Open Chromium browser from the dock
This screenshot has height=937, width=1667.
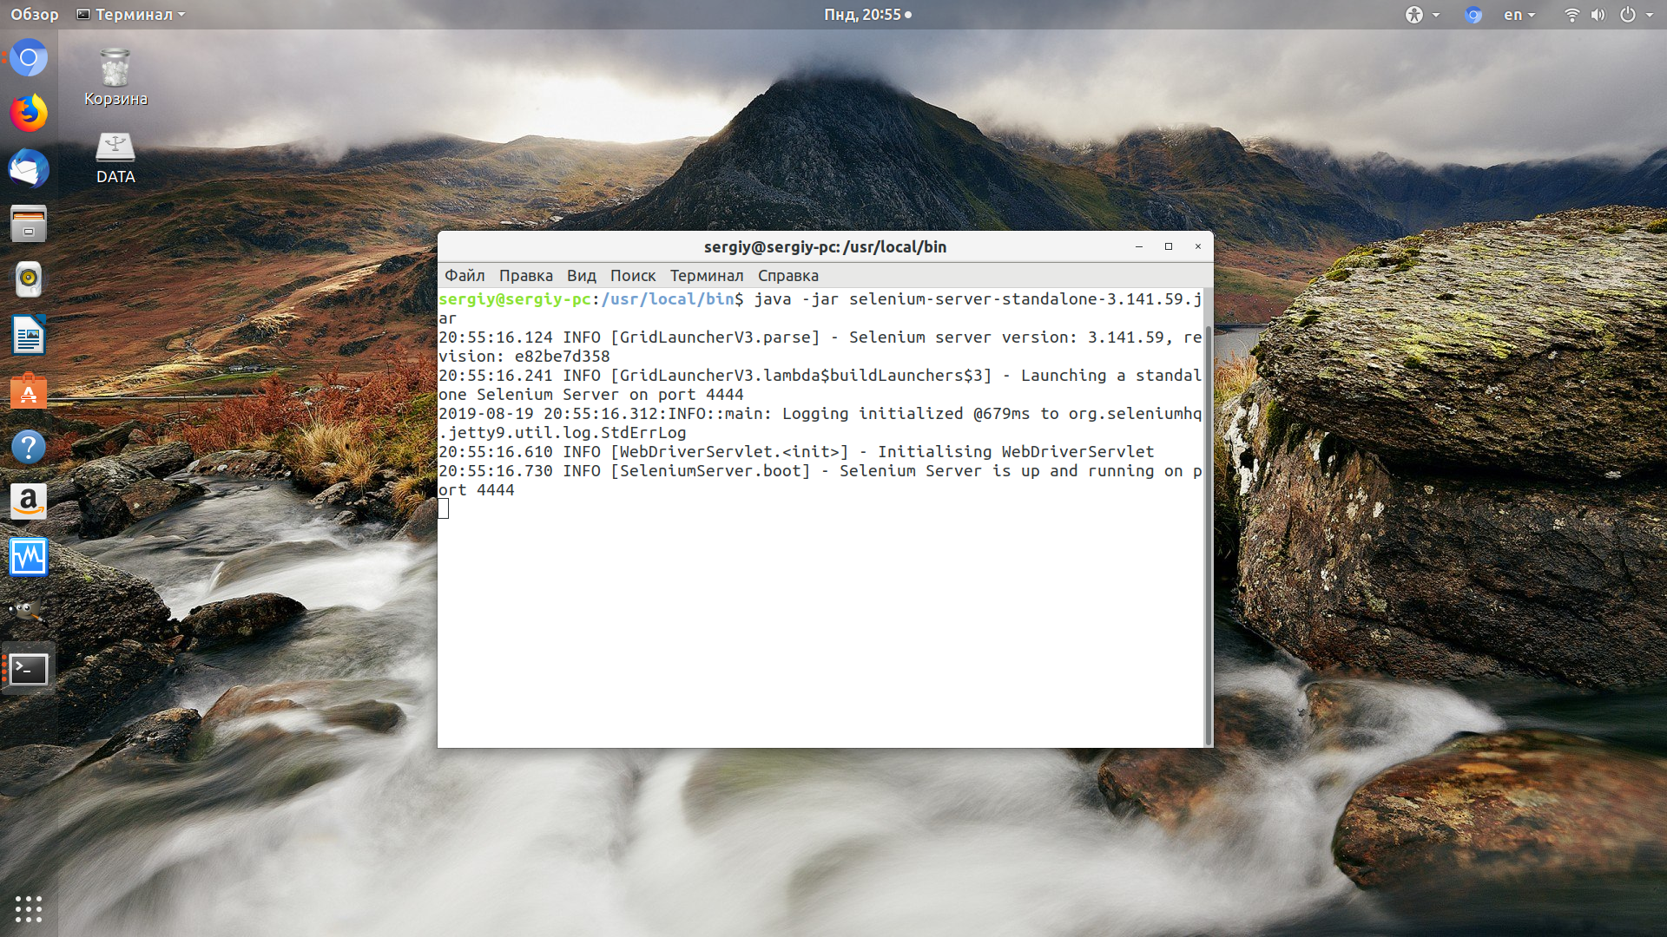pos(29,58)
